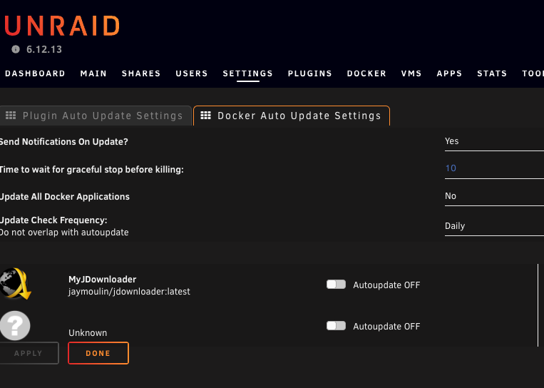Click the Done button

[98, 353]
